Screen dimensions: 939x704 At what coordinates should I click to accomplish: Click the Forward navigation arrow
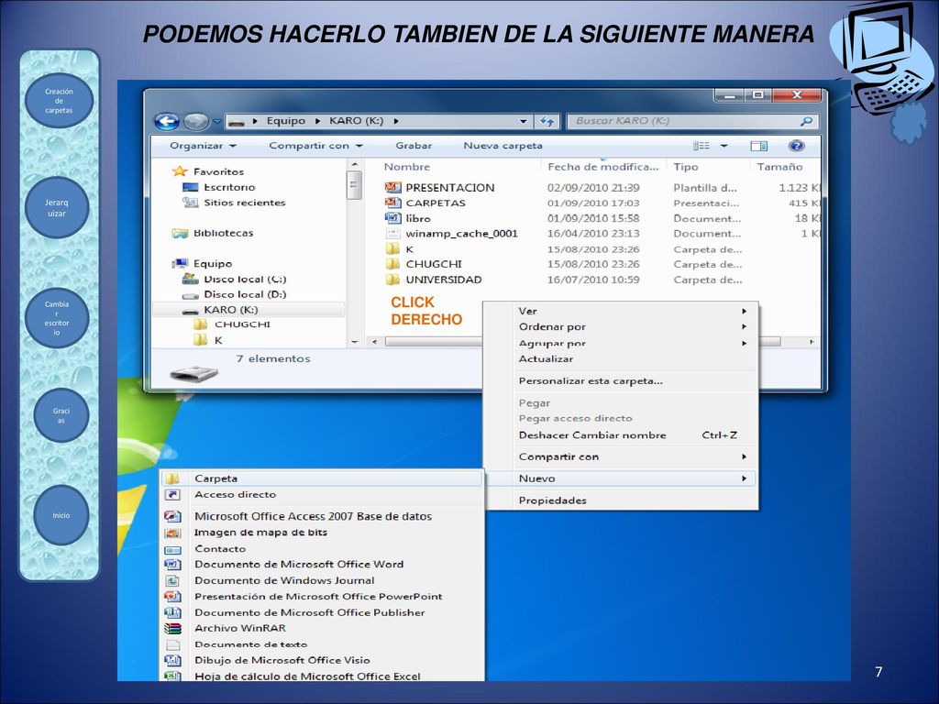(x=196, y=122)
